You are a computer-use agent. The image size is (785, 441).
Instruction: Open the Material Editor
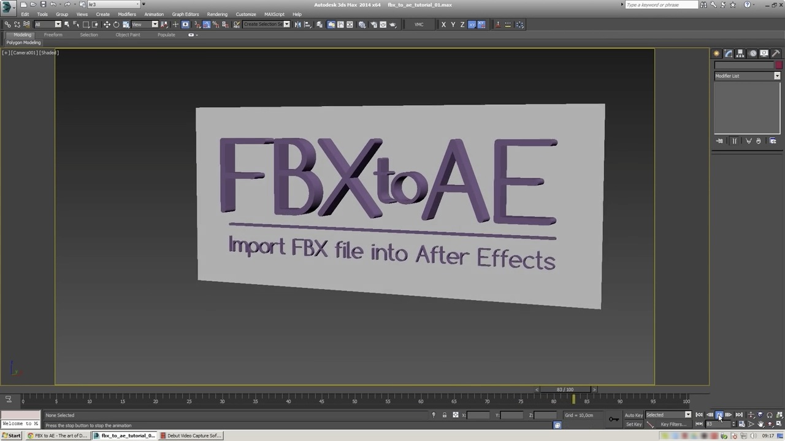(x=361, y=24)
